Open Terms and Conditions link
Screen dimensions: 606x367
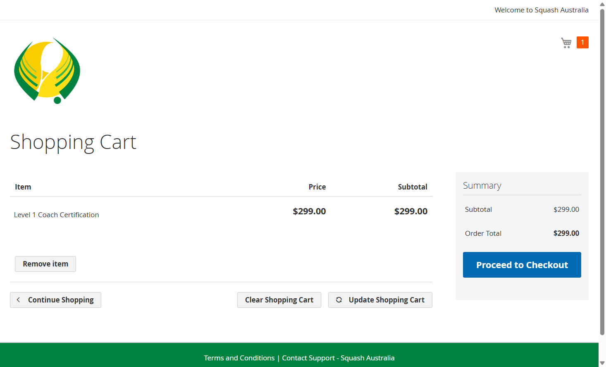pyautogui.click(x=239, y=358)
